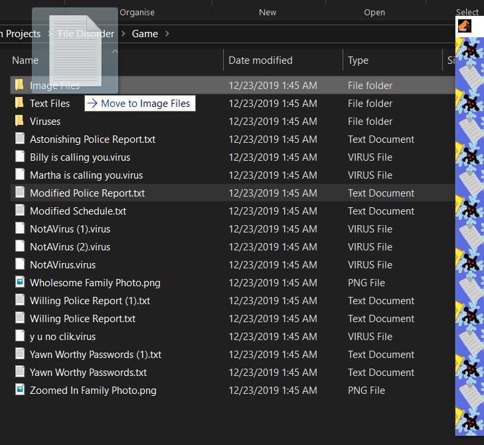Click the Viruses folder icon
This screenshot has width=484, height=445.
(19, 120)
